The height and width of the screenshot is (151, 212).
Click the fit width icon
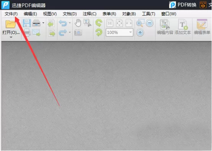click(129, 23)
